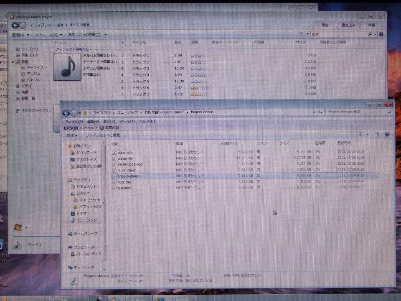Set star rating for トラック 1

pos(200,56)
